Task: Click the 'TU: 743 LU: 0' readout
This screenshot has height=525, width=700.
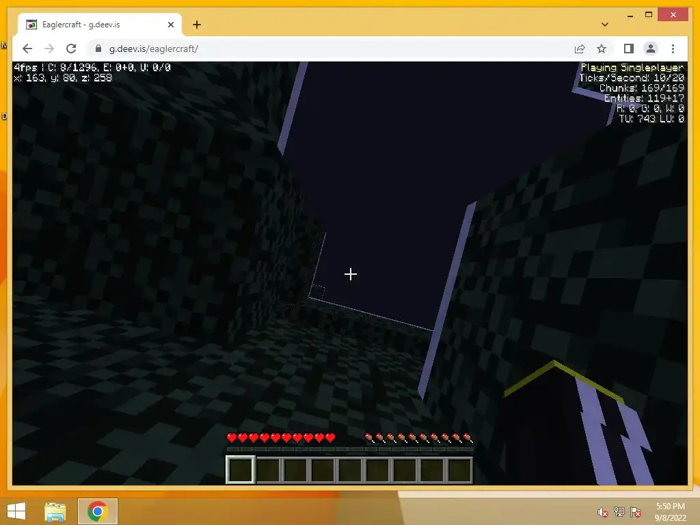Action: 651,119
